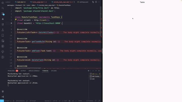Open Source Control view with badge
182x102 pixels.
3,14
